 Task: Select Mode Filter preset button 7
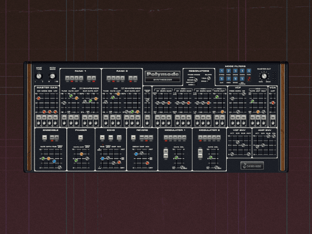tap(228, 79)
